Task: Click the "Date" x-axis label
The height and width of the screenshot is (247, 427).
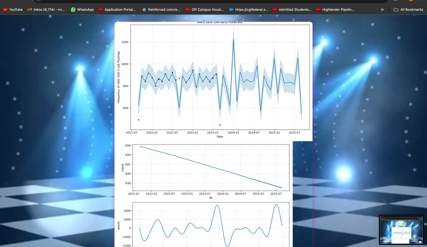Action: pos(220,136)
